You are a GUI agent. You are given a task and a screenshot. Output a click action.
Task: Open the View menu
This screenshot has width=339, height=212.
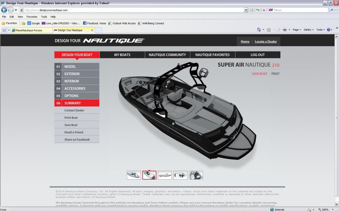pos(20,17)
